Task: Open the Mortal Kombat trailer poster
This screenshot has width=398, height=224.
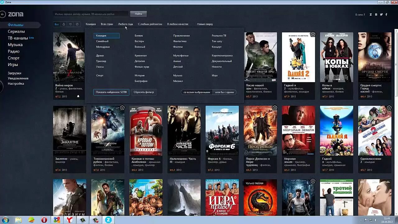Action: coord(260,198)
